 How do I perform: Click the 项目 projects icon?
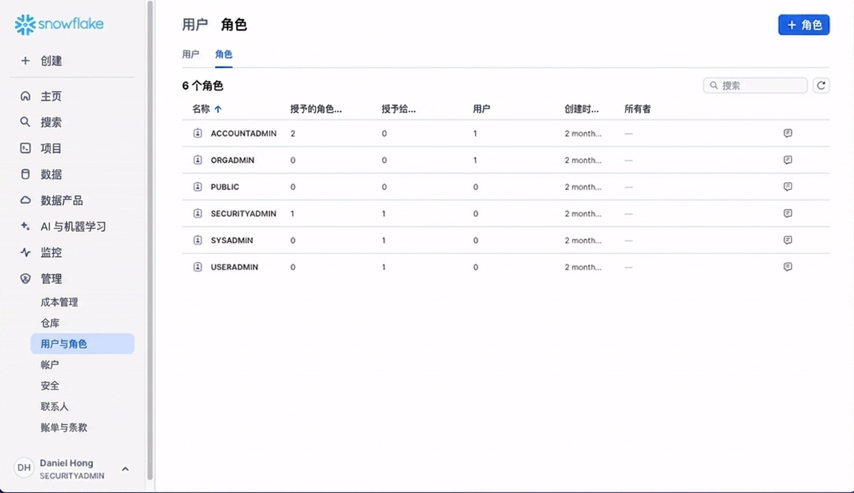pos(25,148)
